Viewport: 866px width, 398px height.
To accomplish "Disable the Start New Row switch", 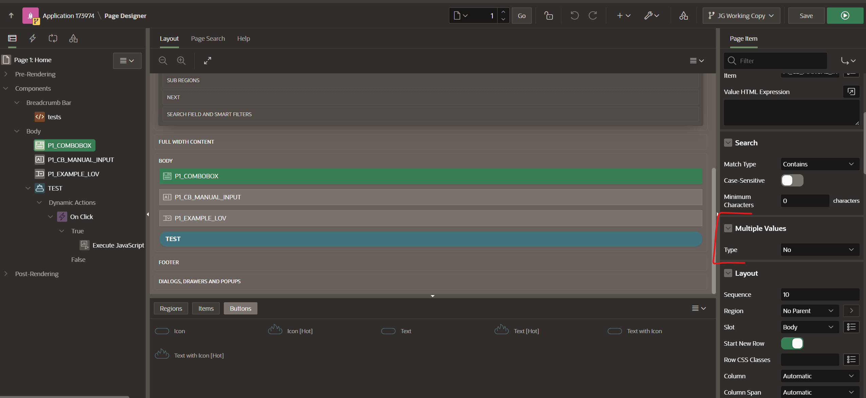I will click(792, 343).
